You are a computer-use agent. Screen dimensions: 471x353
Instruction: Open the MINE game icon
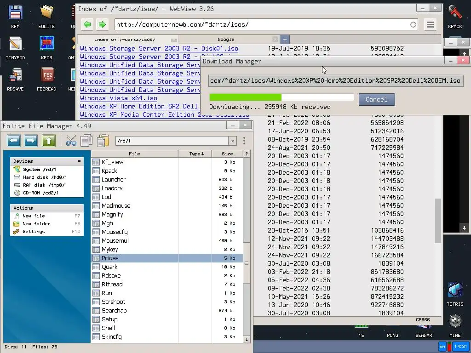coord(455,325)
